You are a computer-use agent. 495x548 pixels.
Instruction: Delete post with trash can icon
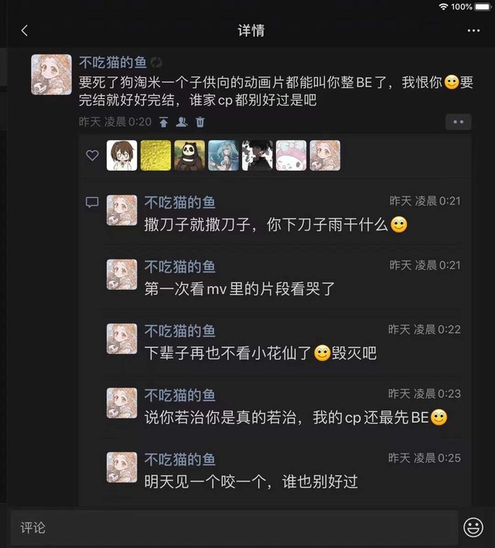click(200, 122)
